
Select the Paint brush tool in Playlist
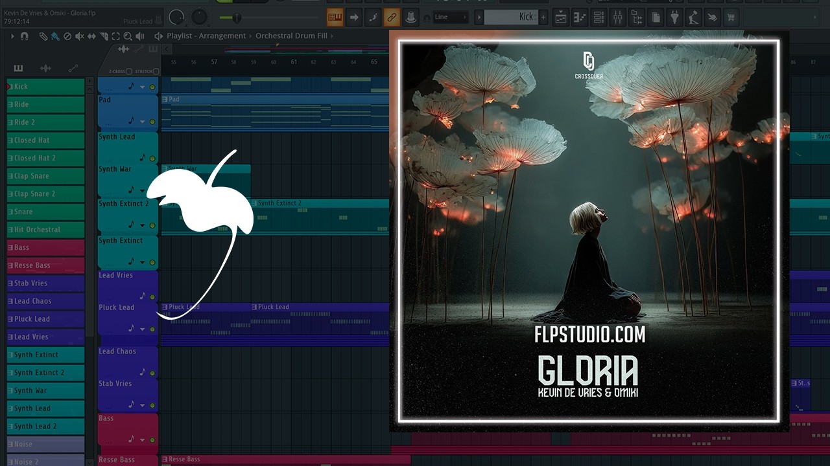[55, 36]
